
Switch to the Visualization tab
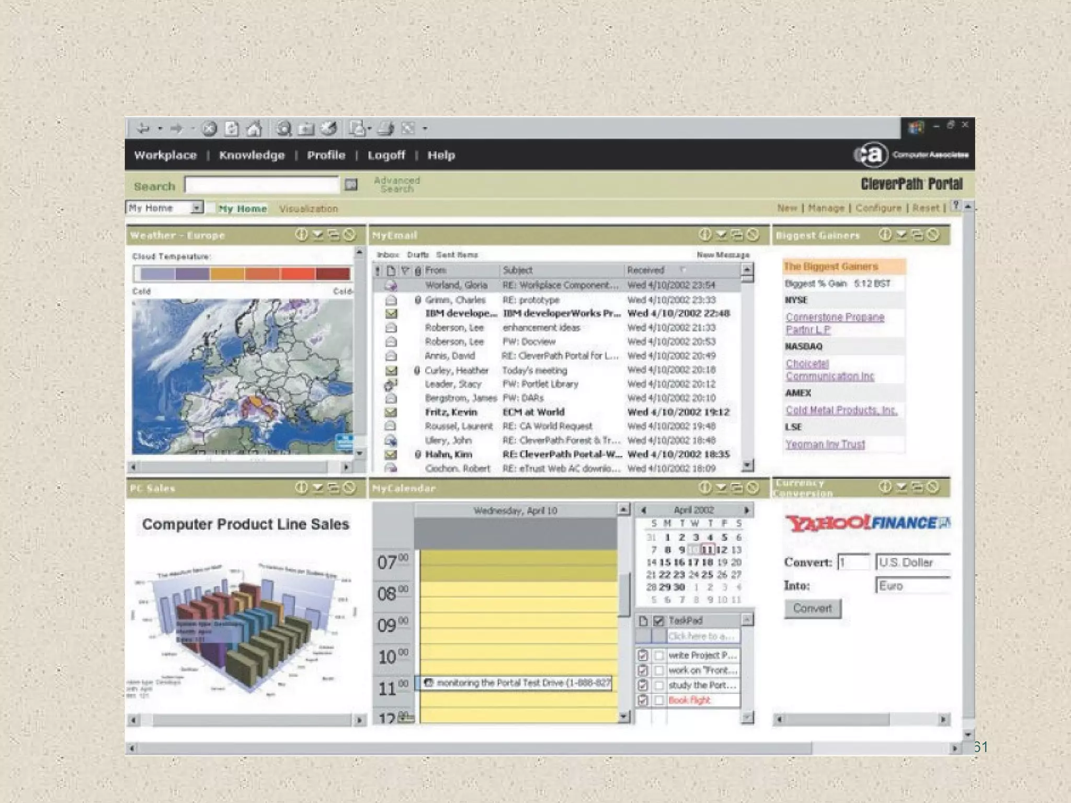point(308,209)
